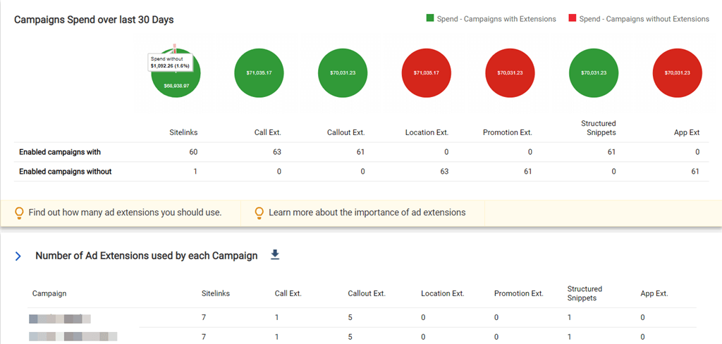The height and width of the screenshot is (344, 722).
Task: Select the green pie chart above Callout Ext.
Action: (x=342, y=72)
